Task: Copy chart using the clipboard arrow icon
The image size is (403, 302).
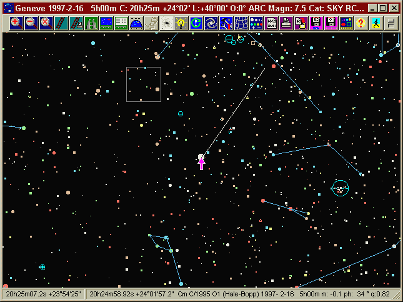Action: [x=302, y=23]
